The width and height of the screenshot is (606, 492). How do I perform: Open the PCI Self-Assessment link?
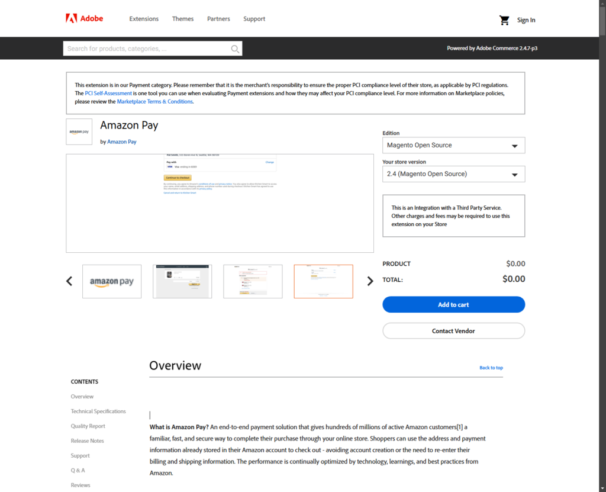tap(108, 93)
